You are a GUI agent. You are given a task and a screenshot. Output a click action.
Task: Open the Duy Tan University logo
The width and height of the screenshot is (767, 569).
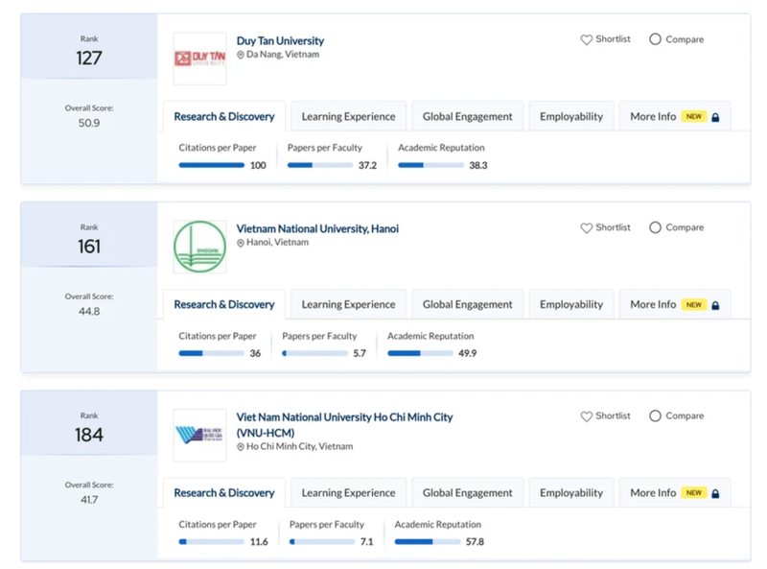(x=199, y=59)
